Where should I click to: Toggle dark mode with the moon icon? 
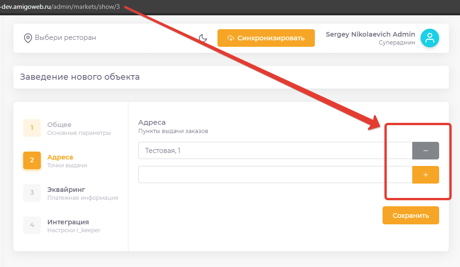(203, 38)
